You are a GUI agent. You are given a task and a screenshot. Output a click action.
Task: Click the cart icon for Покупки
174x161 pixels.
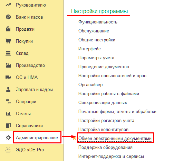(x=8, y=41)
